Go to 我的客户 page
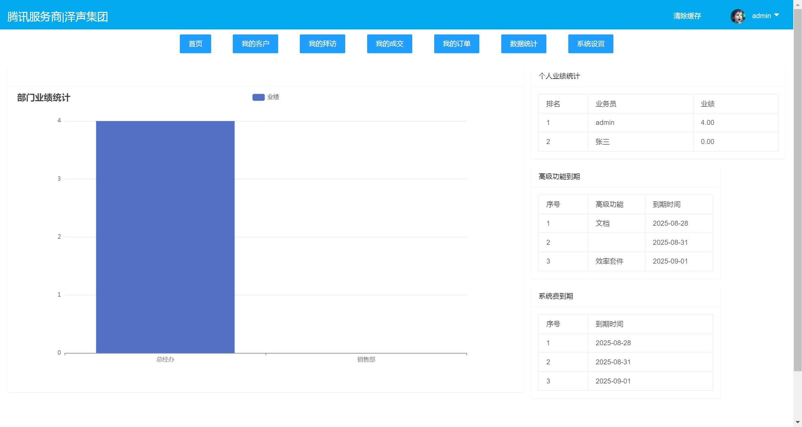This screenshot has width=802, height=427. (x=255, y=44)
